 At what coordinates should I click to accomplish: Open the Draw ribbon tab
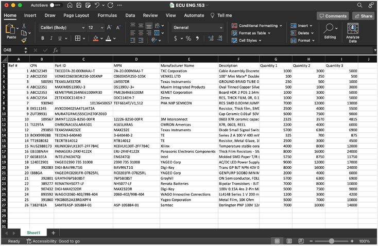pos(50,15)
